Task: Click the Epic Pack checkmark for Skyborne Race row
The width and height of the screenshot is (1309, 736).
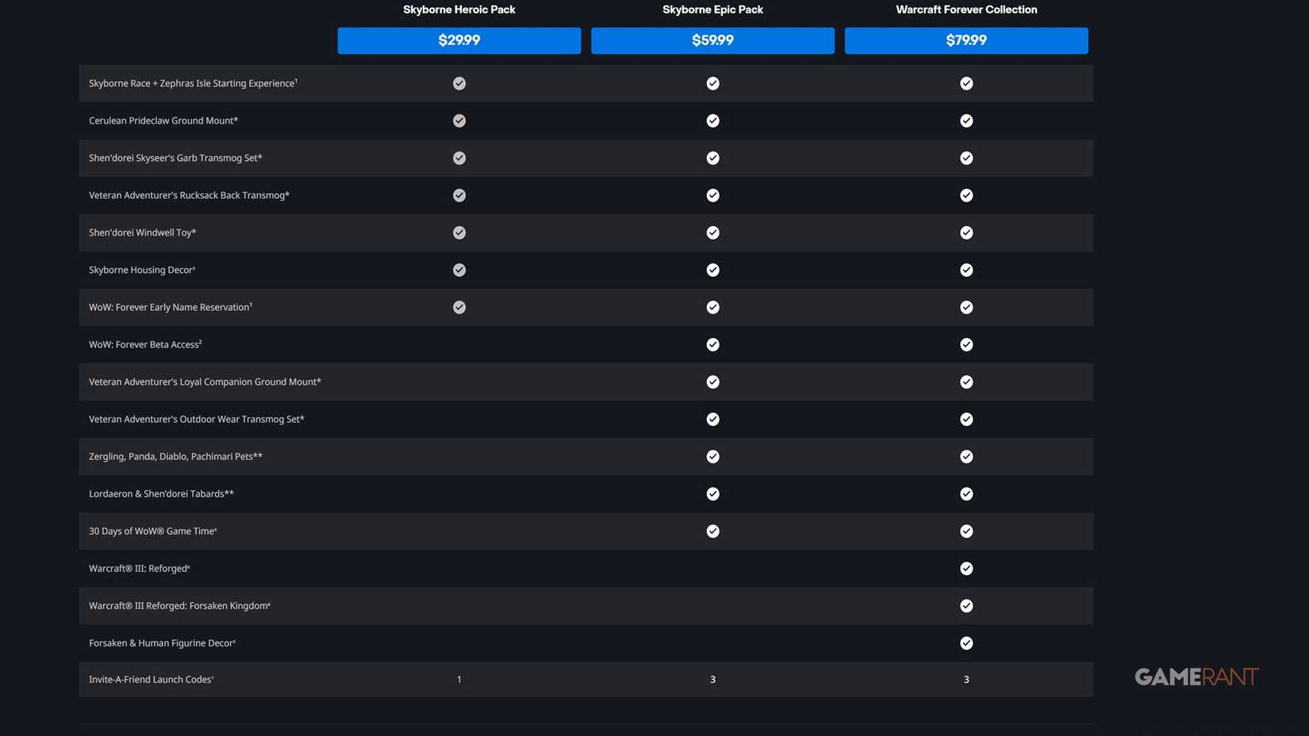Action: click(x=713, y=83)
